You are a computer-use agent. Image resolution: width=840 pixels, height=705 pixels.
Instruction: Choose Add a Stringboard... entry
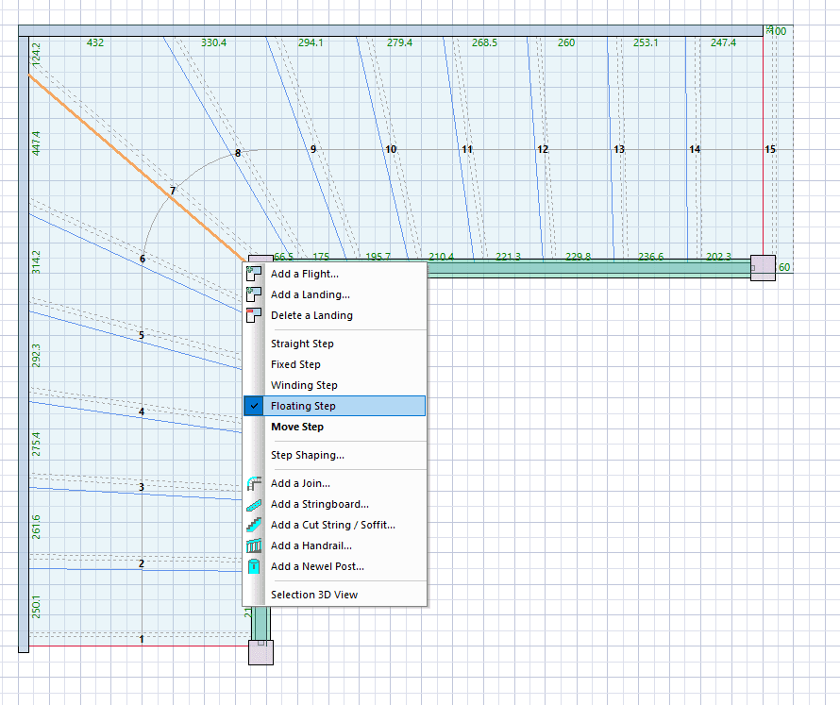[335, 504]
